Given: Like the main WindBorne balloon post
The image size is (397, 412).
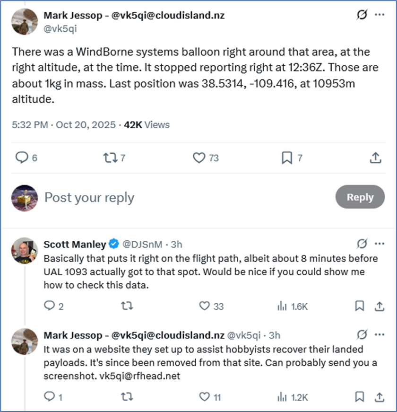Looking at the screenshot, I should click(x=199, y=158).
